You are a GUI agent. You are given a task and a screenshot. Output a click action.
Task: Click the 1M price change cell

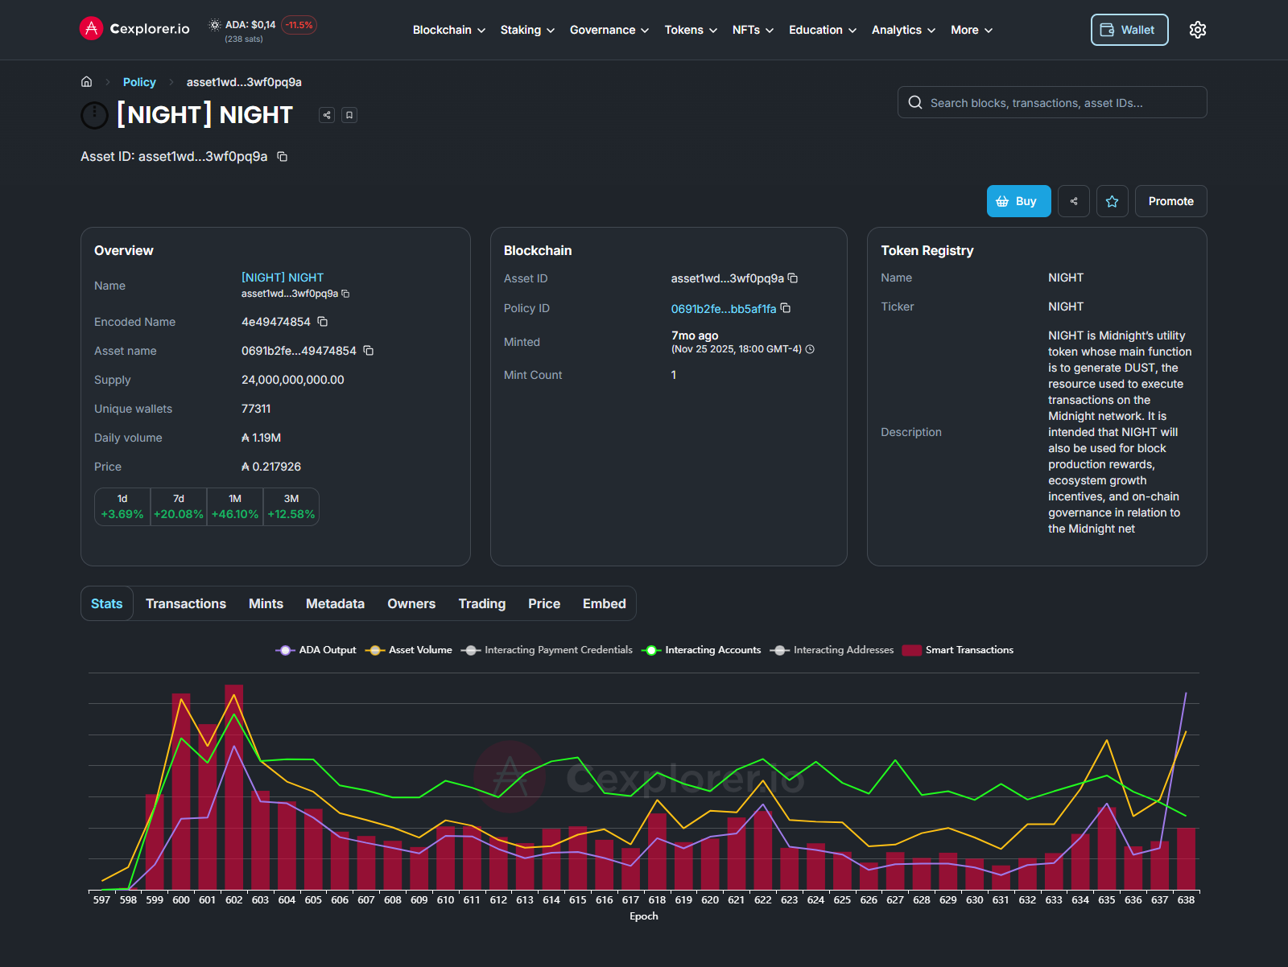coord(235,507)
